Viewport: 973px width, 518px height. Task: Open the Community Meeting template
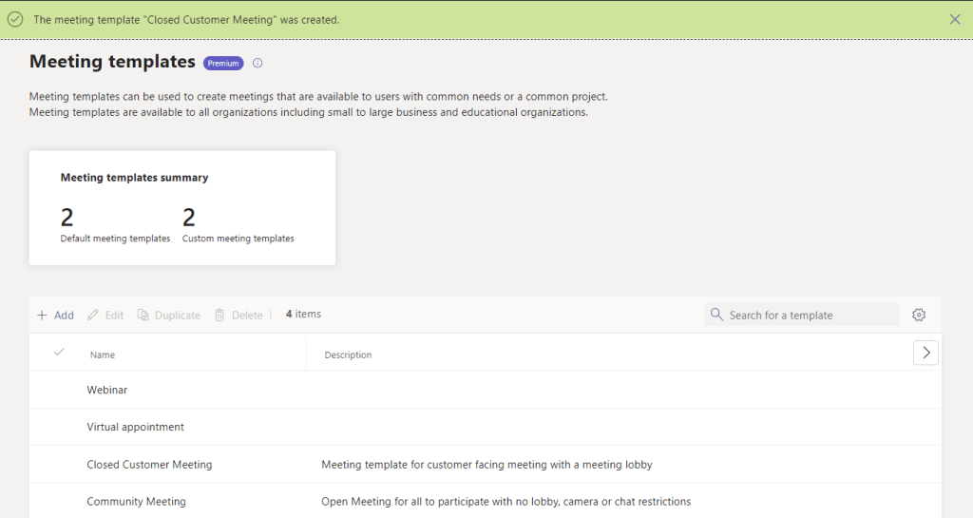[x=136, y=502]
